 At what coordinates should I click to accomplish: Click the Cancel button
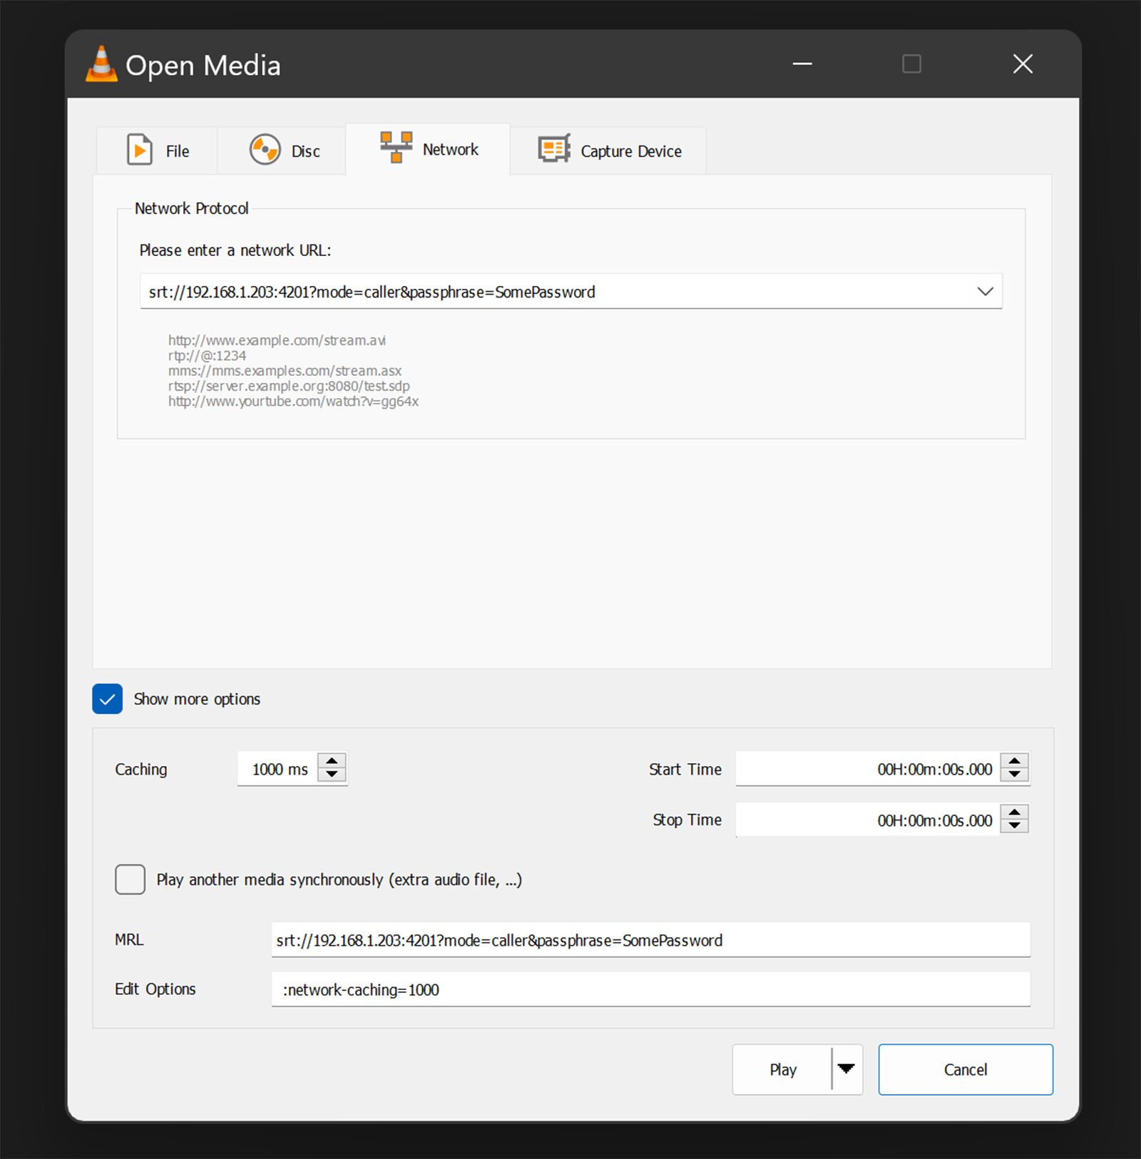[x=965, y=1069]
